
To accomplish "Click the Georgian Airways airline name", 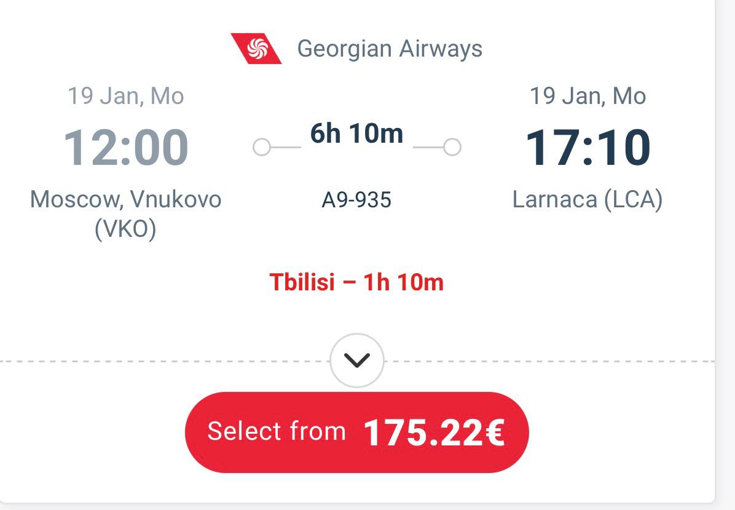I will pos(390,49).
